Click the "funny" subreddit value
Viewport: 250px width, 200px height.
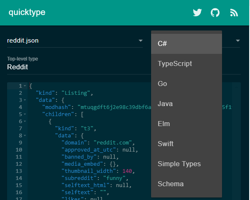114,178
